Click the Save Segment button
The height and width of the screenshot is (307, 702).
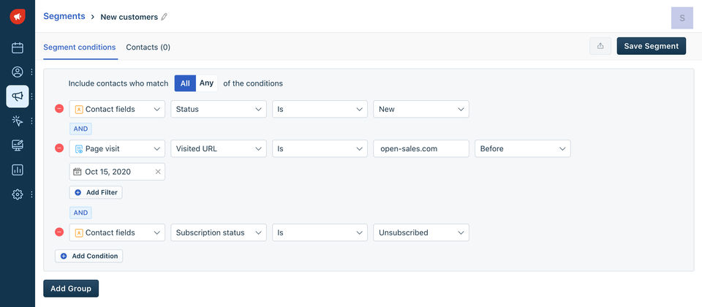coord(651,46)
